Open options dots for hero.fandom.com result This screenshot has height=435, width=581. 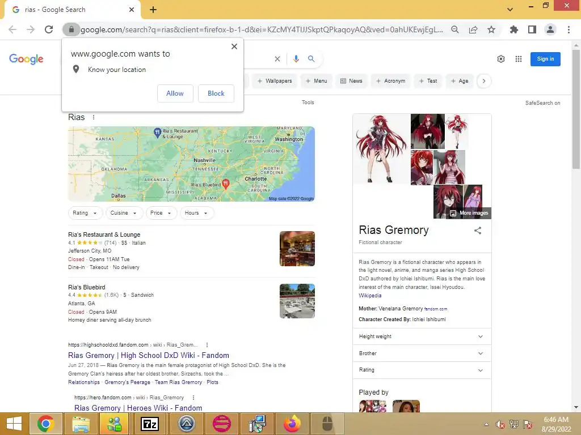tap(193, 397)
